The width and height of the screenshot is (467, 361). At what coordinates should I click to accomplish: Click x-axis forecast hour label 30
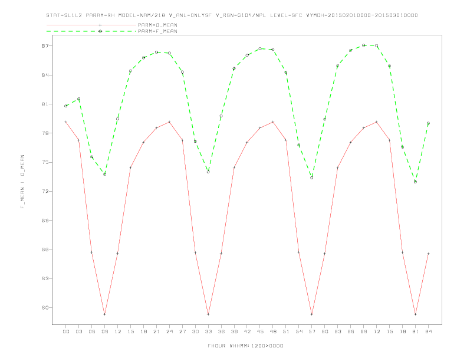coord(195,332)
